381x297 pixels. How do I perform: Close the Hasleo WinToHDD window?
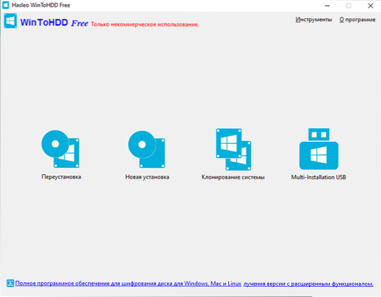click(370, 5)
